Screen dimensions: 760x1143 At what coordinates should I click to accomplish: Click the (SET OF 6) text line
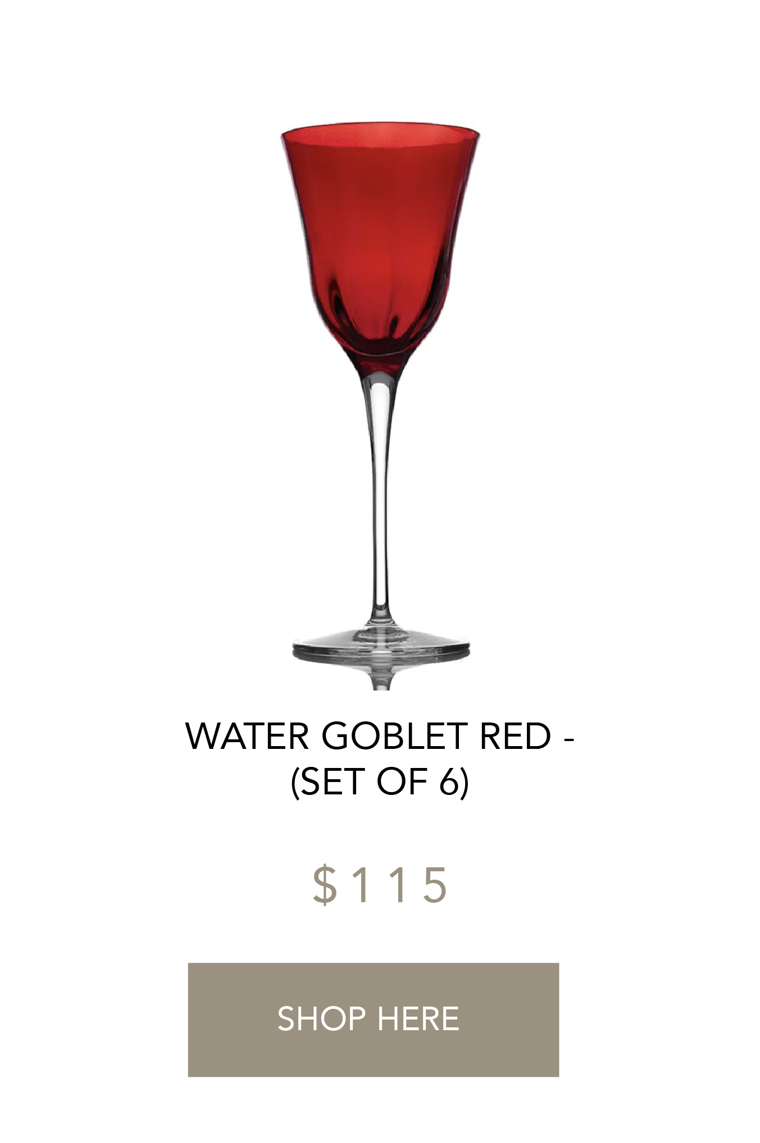380,781
